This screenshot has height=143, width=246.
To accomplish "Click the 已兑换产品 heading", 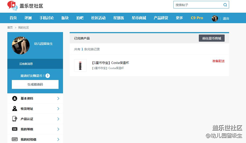I will click(82, 38).
